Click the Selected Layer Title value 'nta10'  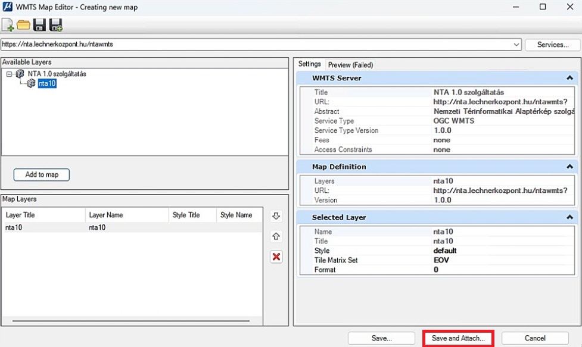pyautogui.click(x=443, y=241)
